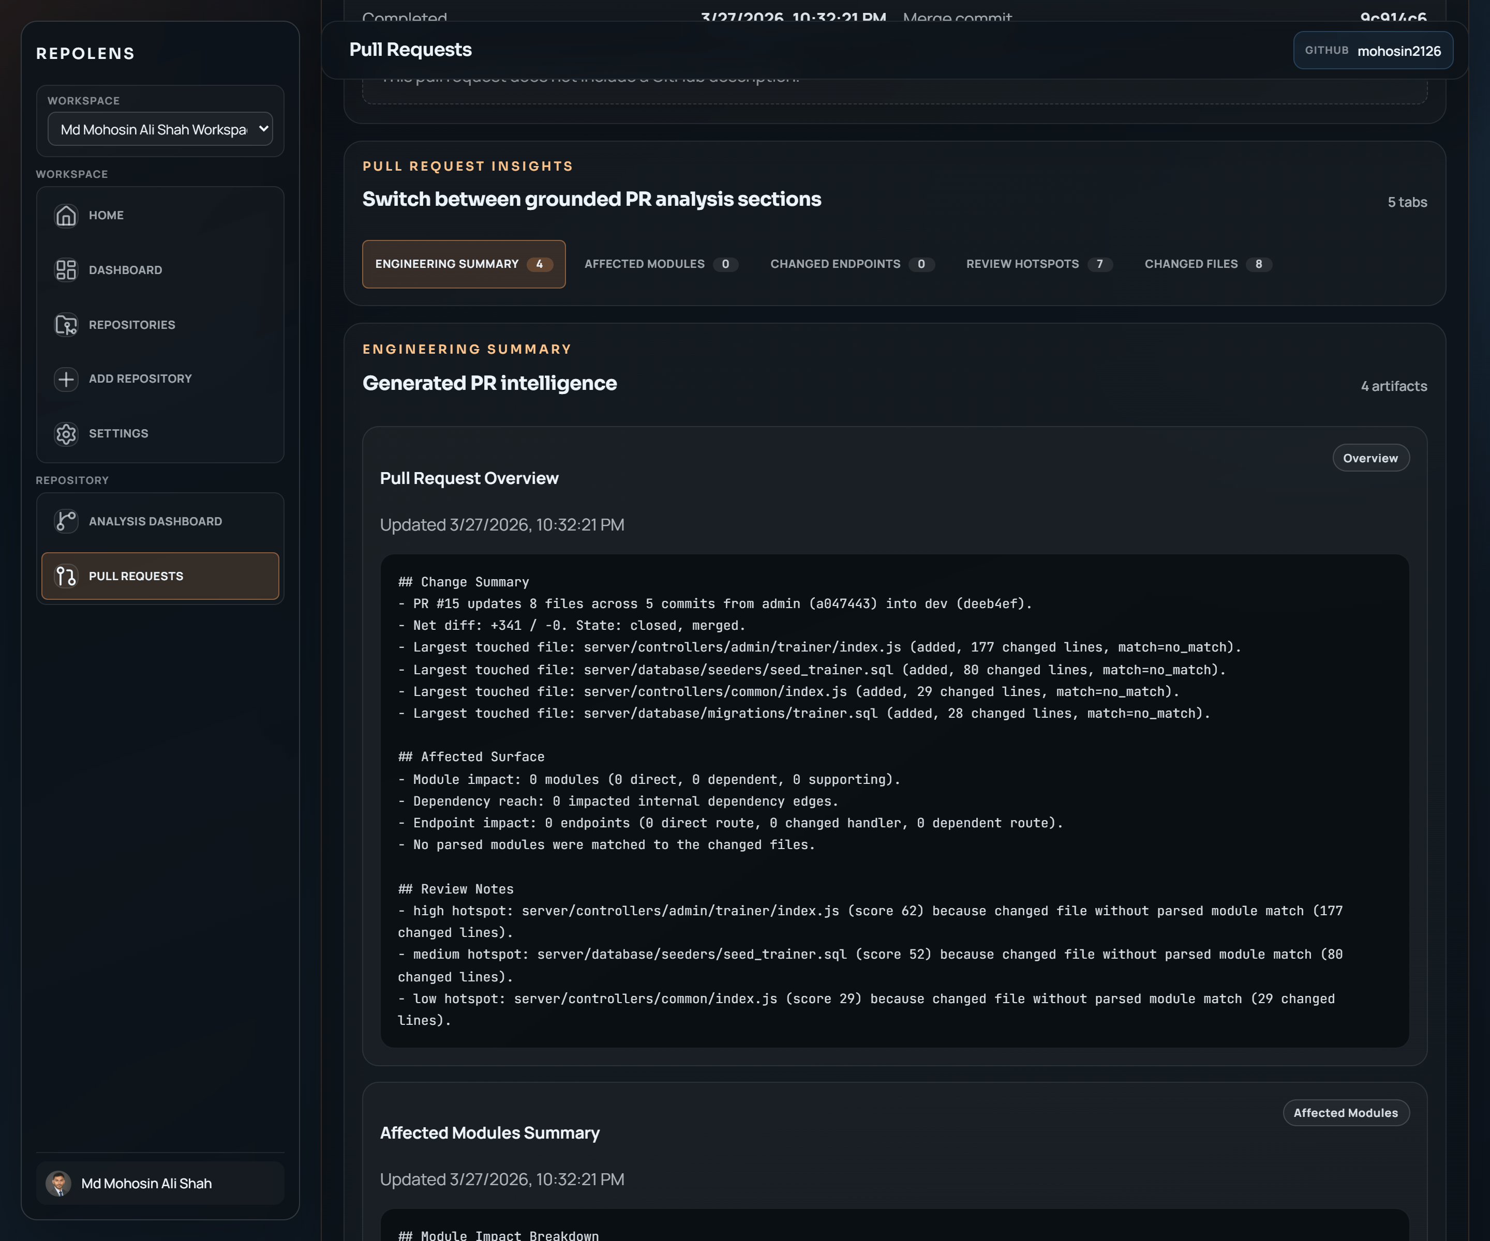Click the Home house icon

coord(66,216)
